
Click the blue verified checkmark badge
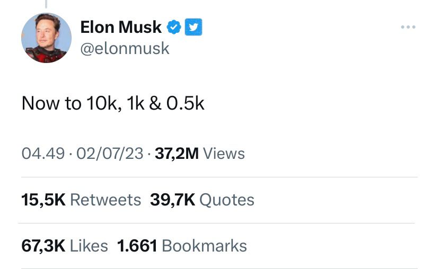[x=174, y=26]
